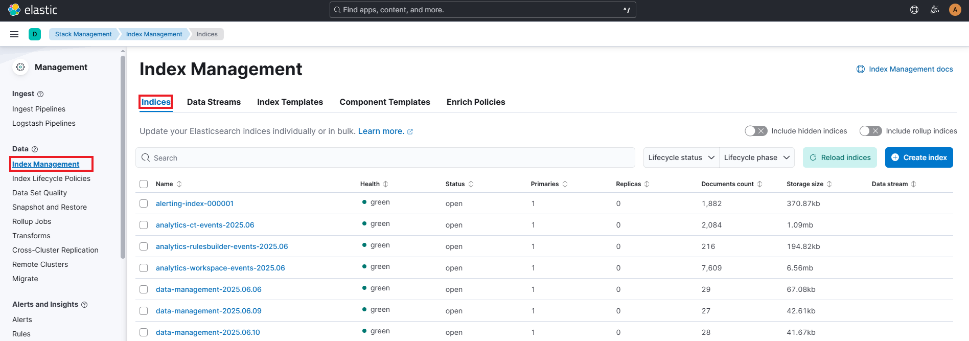
Task: Sort table by Replicas column arrows
Action: click(x=647, y=184)
